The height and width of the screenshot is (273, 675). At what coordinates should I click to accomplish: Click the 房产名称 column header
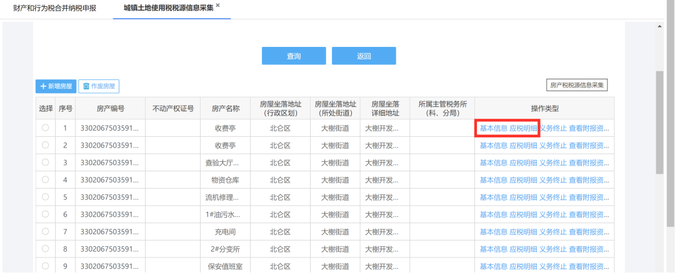pos(226,109)
